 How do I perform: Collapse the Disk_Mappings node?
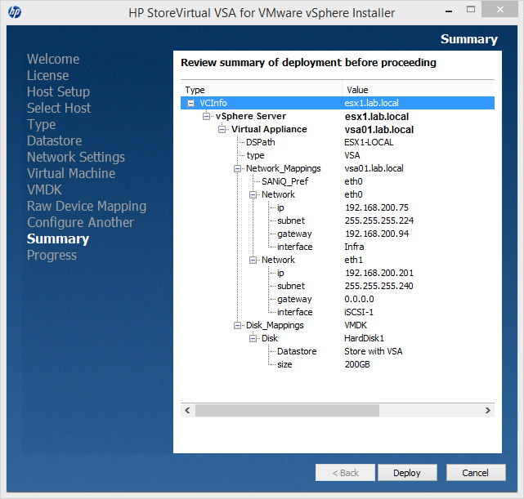tap(237, 325)
